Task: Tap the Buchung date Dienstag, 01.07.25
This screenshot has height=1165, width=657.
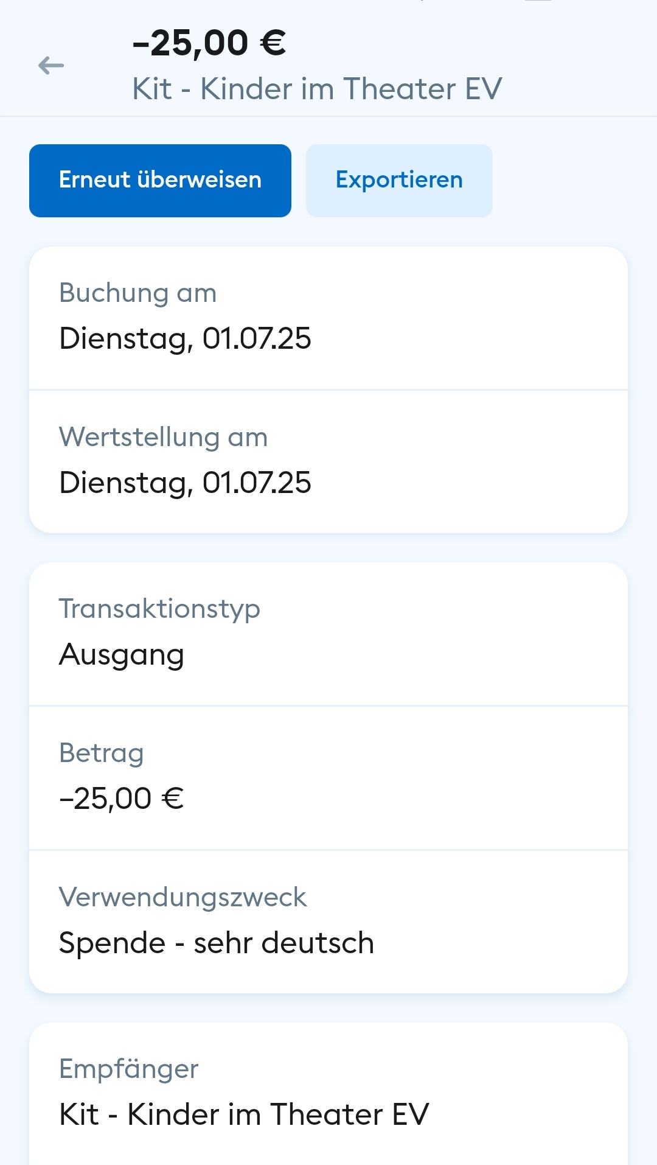Action: (185, 338)
